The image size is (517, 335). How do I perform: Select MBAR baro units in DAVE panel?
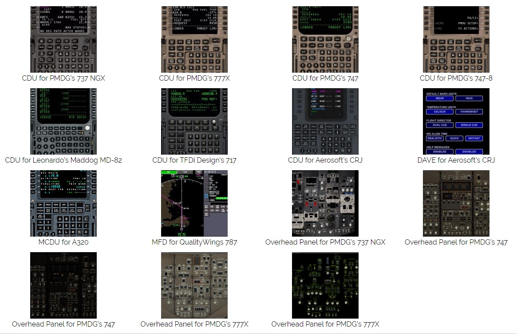pyautogui.click(x=439, y=99)
